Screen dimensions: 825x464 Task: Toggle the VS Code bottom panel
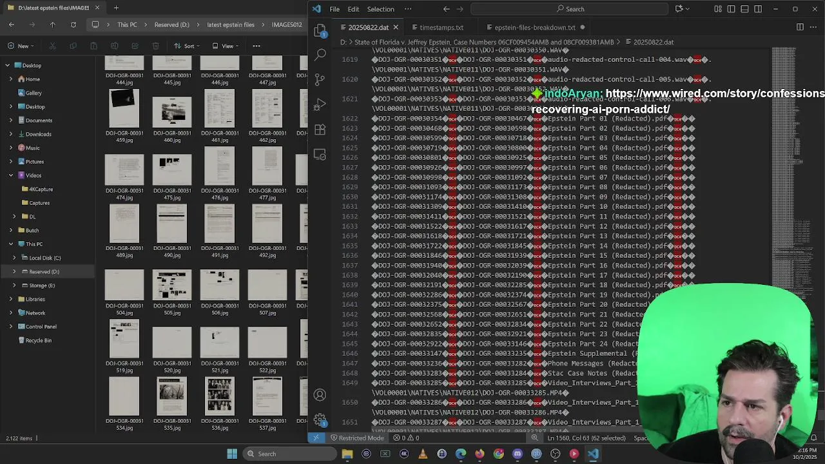tap(744, 9)
